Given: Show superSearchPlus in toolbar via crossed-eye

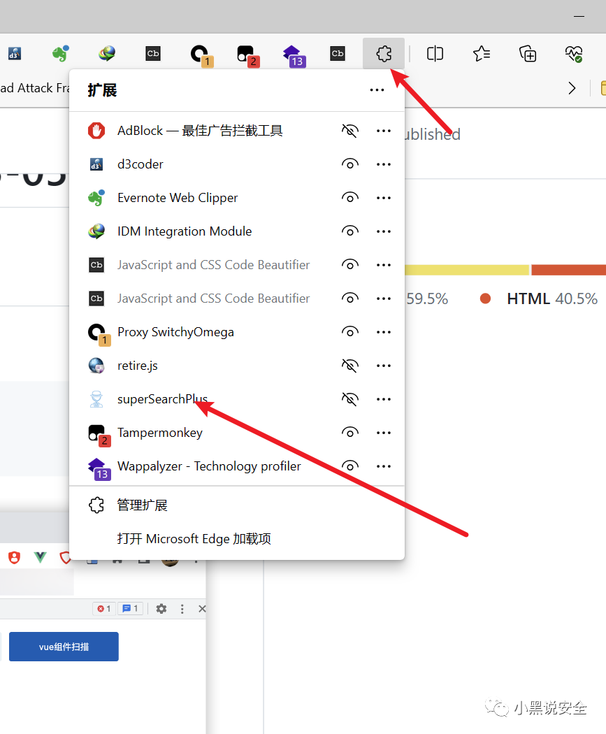Looking at the screenshot, I should [x=350, y=399].
